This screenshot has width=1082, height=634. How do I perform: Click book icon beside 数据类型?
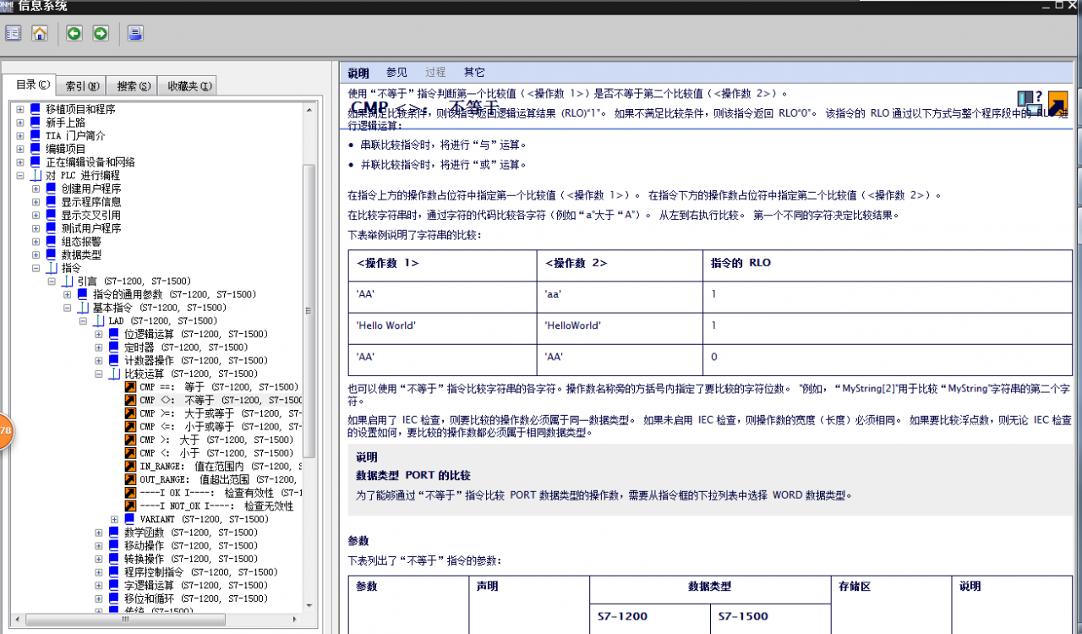[x=51, y=254]
